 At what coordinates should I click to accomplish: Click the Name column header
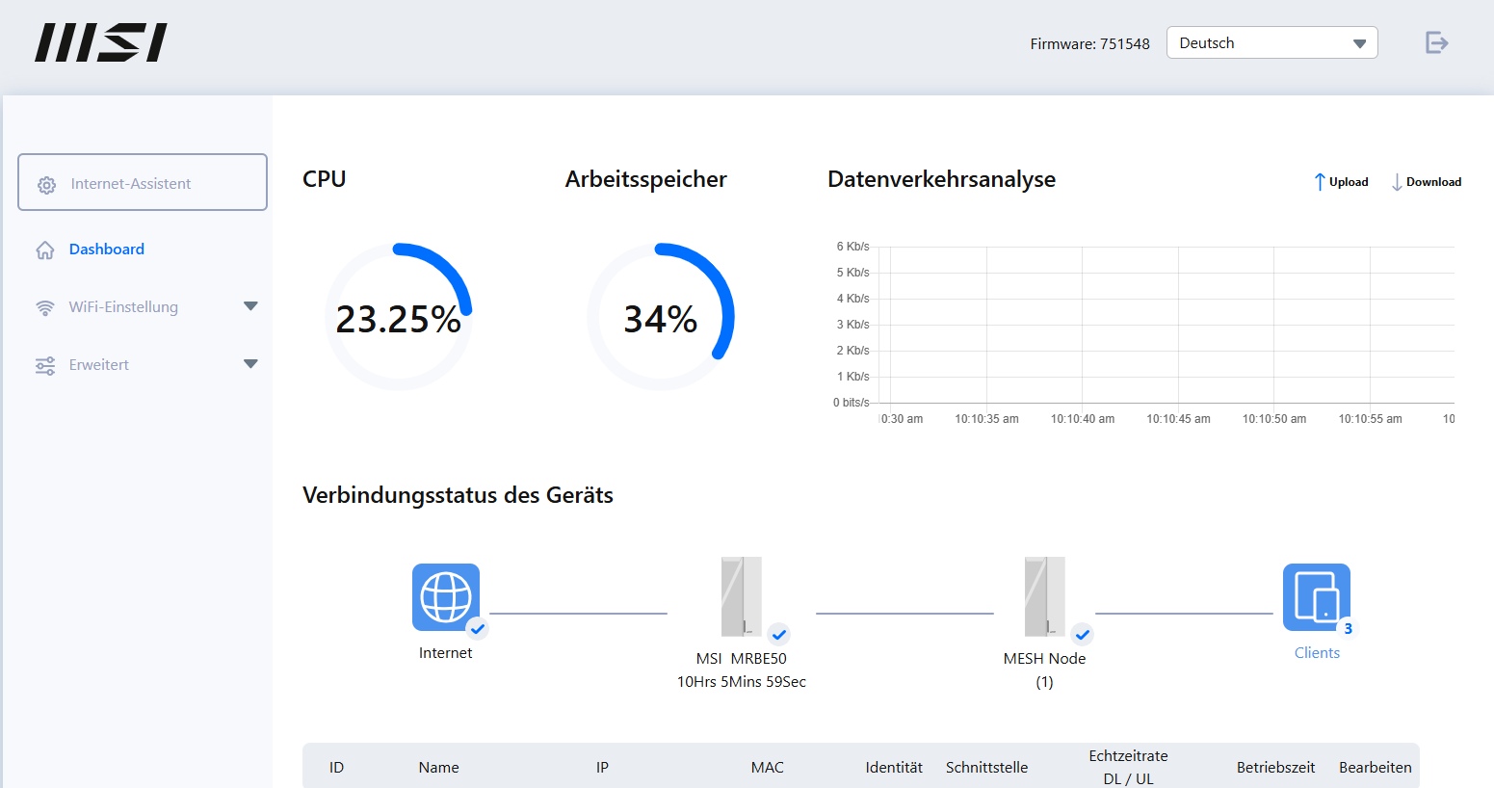tap(438, 768)
